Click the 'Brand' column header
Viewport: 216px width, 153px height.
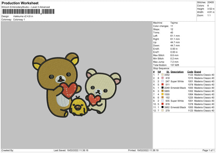[x=198, y=72]
